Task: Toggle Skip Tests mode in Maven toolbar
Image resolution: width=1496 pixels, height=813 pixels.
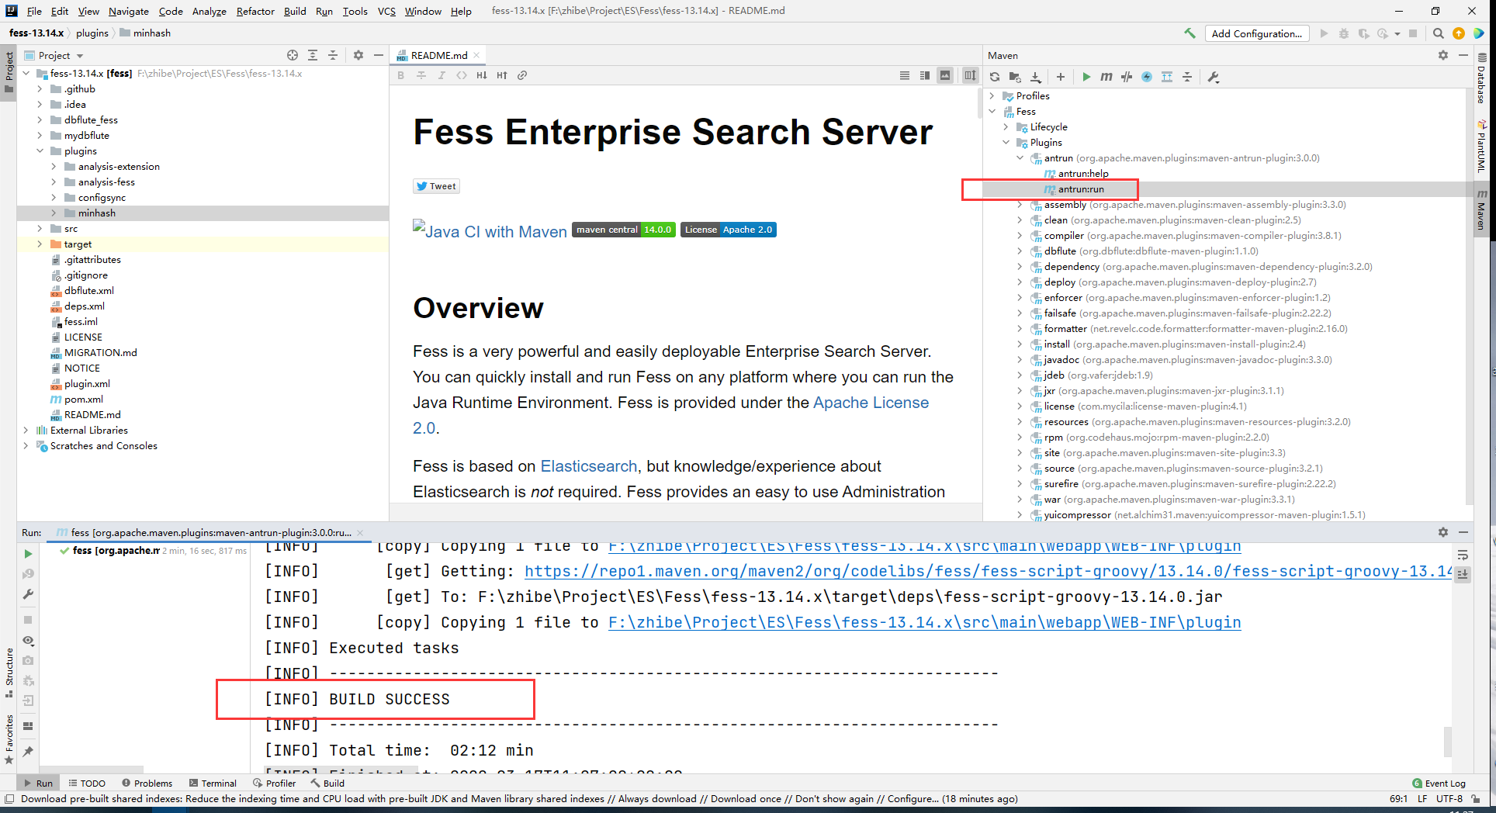Action: tap(1127, 77)
